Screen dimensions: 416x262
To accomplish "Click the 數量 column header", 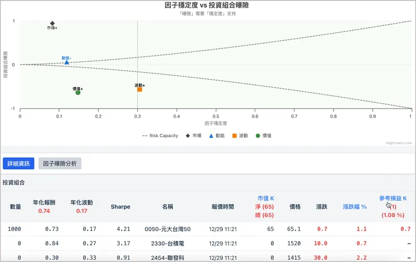I will 15,206.
